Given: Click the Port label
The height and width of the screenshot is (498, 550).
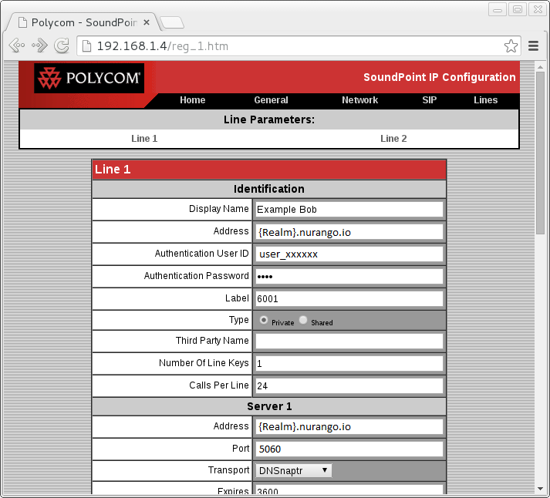Looking at the screenshot, I should [x=241, y=448].
